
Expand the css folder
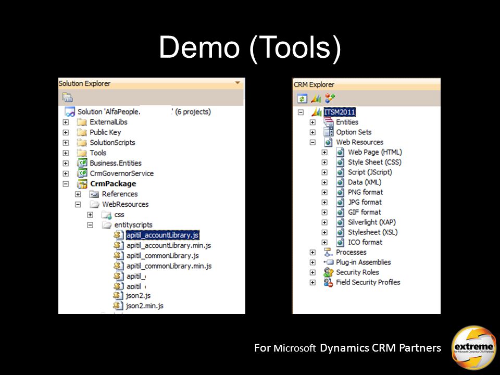pos(90,215)
